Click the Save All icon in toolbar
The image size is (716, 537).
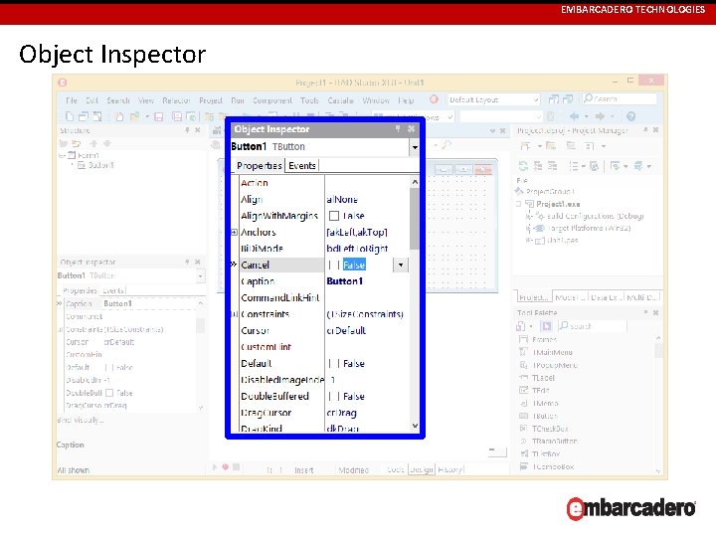tap(177, 116)
